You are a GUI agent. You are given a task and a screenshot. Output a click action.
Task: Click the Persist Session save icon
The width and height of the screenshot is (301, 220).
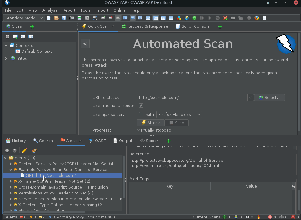coord(64,18)
